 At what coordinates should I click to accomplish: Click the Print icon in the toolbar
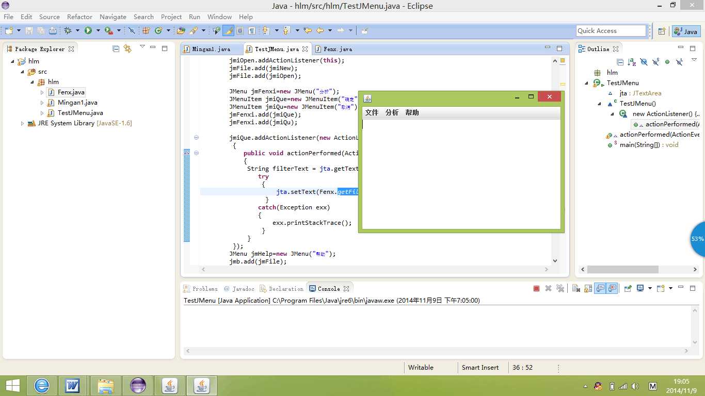coord(53,31)
